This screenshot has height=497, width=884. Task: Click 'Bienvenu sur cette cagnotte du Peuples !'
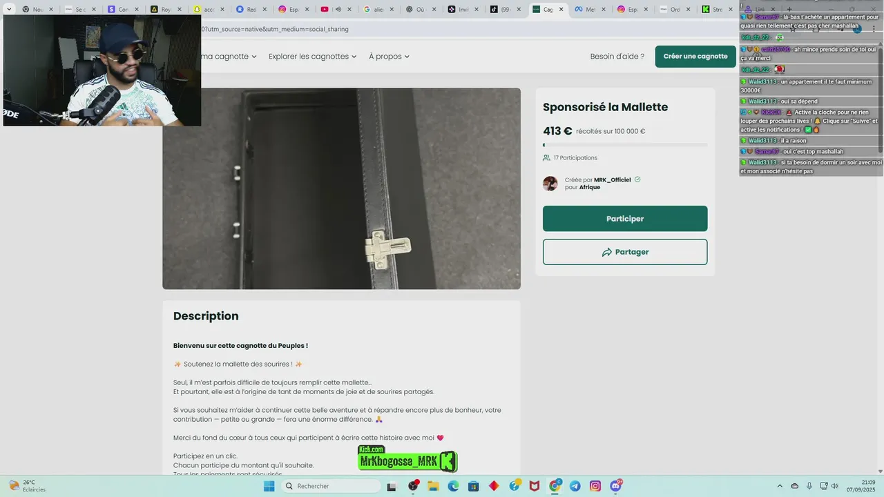tap(240, 346)
